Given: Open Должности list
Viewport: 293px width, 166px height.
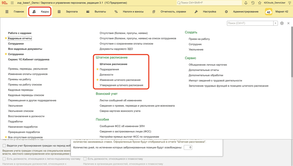Looking at the screenshot, I should point(106,75).
